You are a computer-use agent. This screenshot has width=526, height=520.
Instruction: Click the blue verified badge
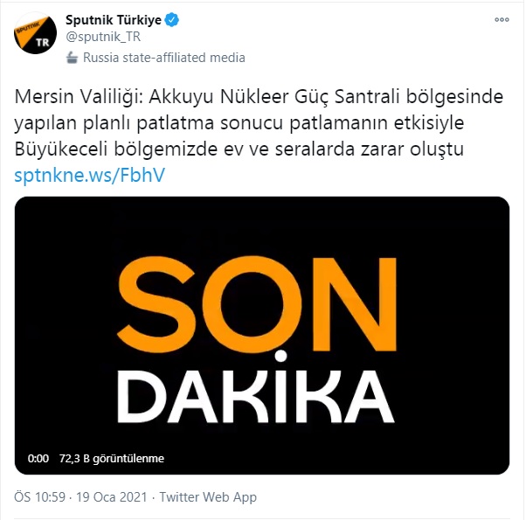(x=172, y=20)
